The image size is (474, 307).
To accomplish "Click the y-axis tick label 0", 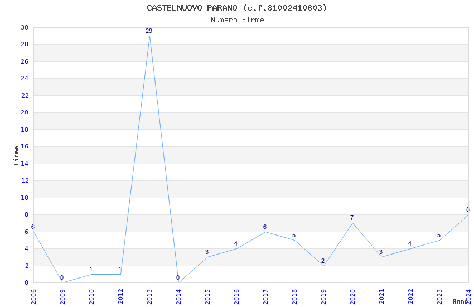I will (27, 283).
